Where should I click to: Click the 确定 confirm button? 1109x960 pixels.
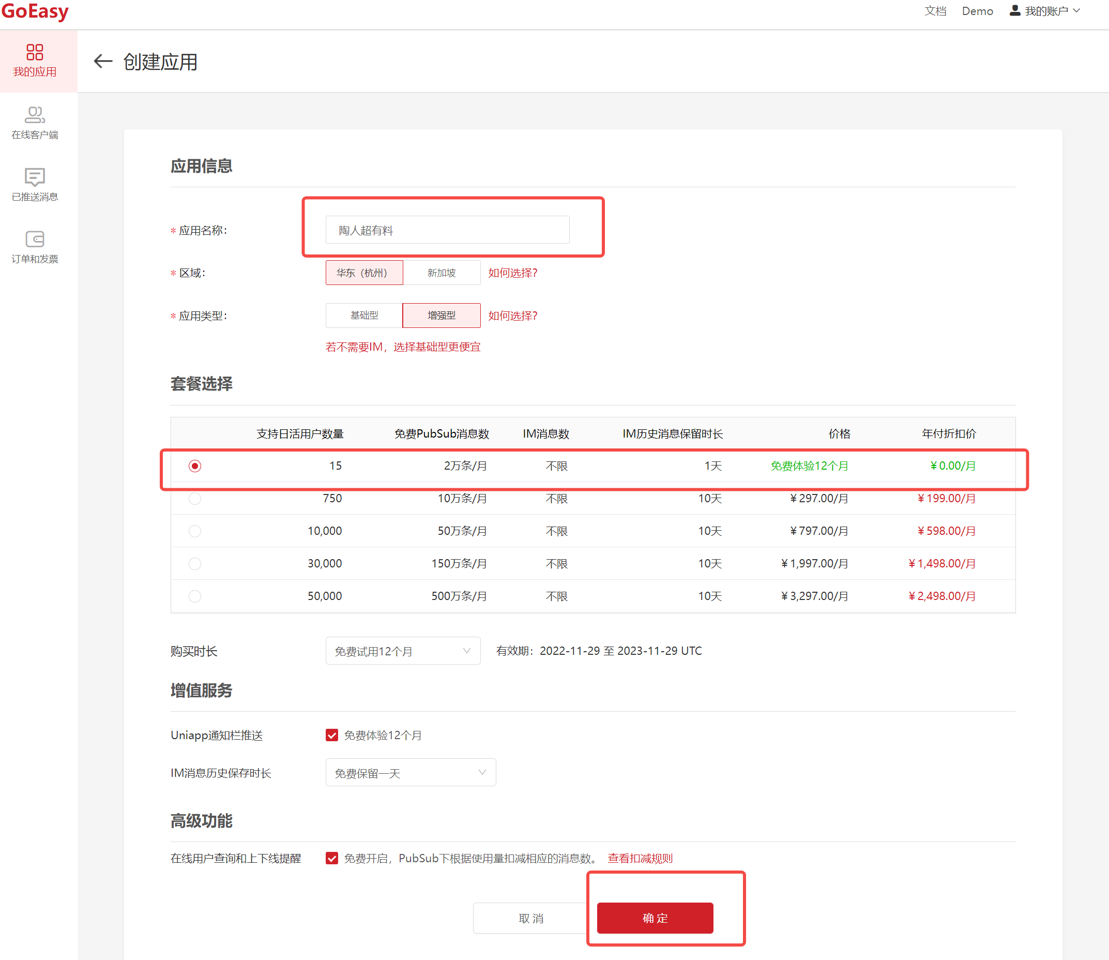[x=655, y=918]
